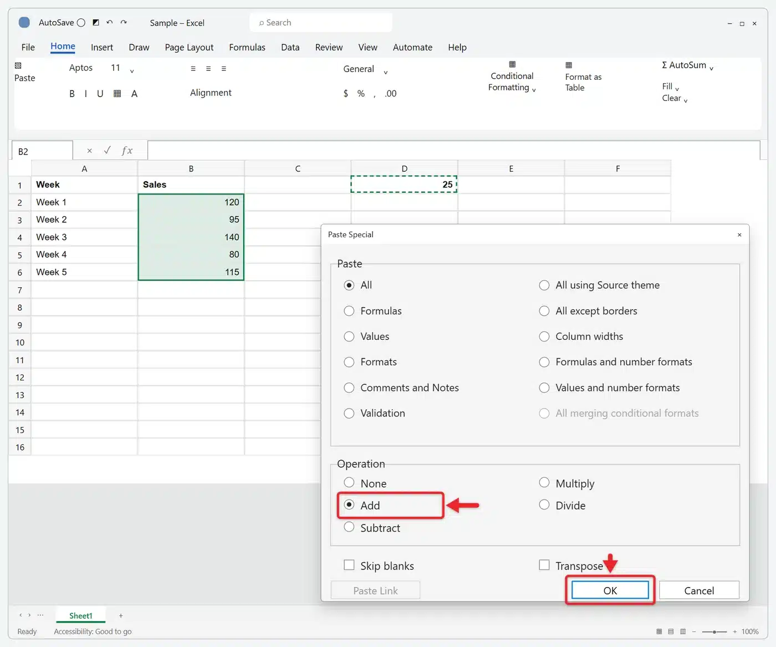Zoom out with minus button

tap(694, 631)
